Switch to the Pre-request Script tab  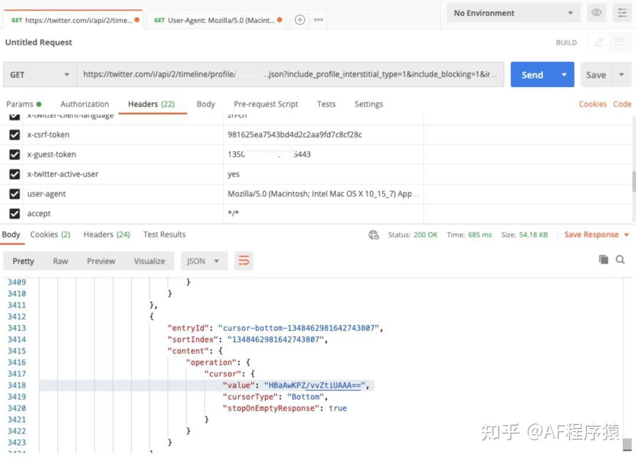coord(266,104)
